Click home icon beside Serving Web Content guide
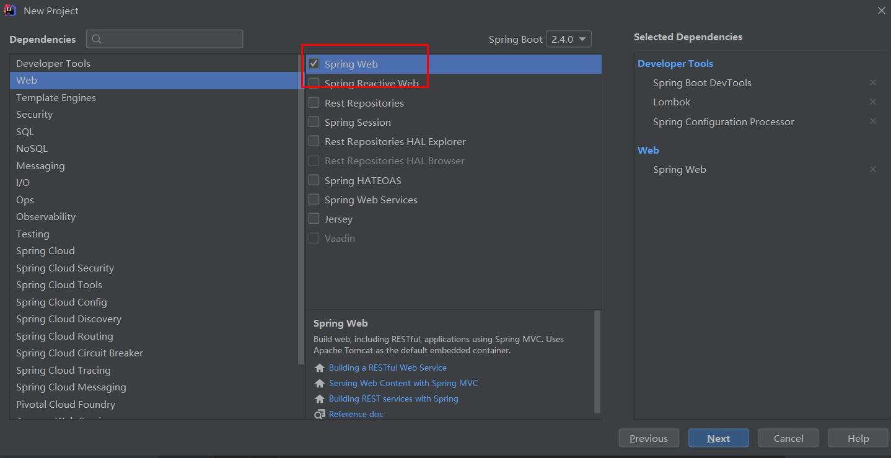Image resolution: width=891 pixels, height=458 pixels. click(x=320, y=384)
